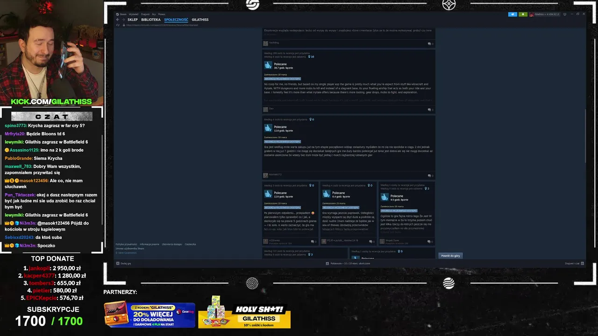
Task: Click the 1700 / 1700 subscriptions counter
Action: pos(49,321)
